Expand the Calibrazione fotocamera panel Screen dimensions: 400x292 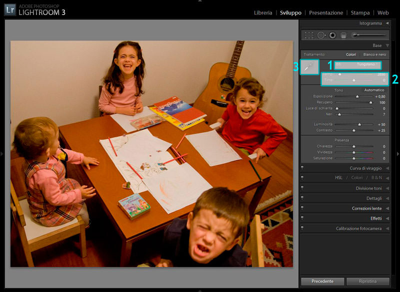387,228
